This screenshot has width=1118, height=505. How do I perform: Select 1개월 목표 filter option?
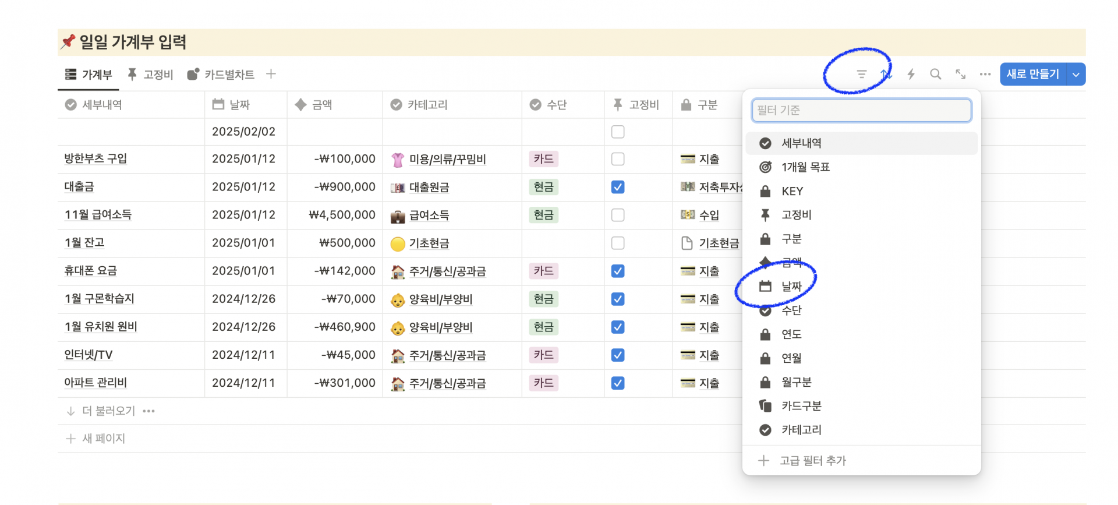click(861, 167)
